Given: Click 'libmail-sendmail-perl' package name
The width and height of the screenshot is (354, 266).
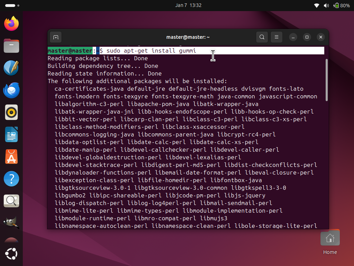Looking at the screenshot, I should tap(236, 203).
